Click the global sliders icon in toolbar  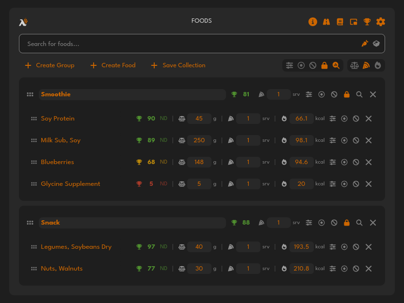tap(290, 65)
